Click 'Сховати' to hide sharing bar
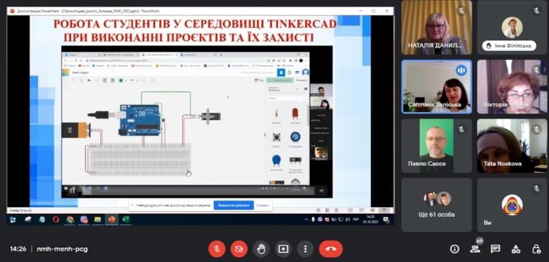This screenshot has height=262, width=549. [262, 205]
